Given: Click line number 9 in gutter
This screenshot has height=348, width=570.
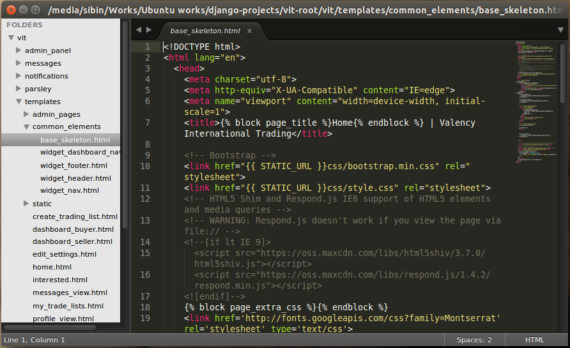Looking at the screenshot, I should click(x=147, y=155).
